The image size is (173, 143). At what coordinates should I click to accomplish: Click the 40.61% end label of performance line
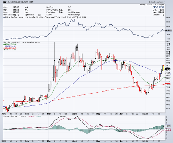168,30
